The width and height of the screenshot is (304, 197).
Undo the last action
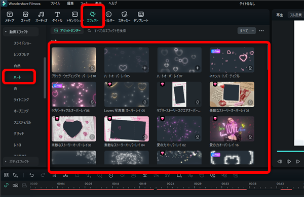coord(31,175)
